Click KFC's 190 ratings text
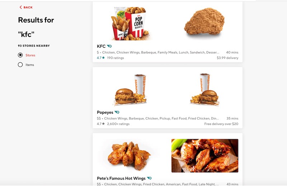This screenshot has width=287, height=186. pos(116,58)
